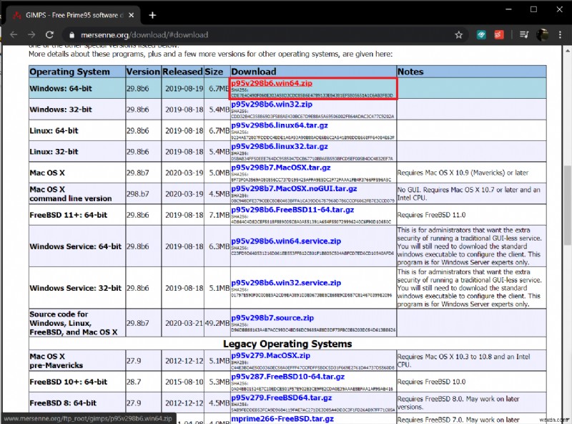Click the browser back arrow
572x424 pixels.
click(x=12, y=34)
